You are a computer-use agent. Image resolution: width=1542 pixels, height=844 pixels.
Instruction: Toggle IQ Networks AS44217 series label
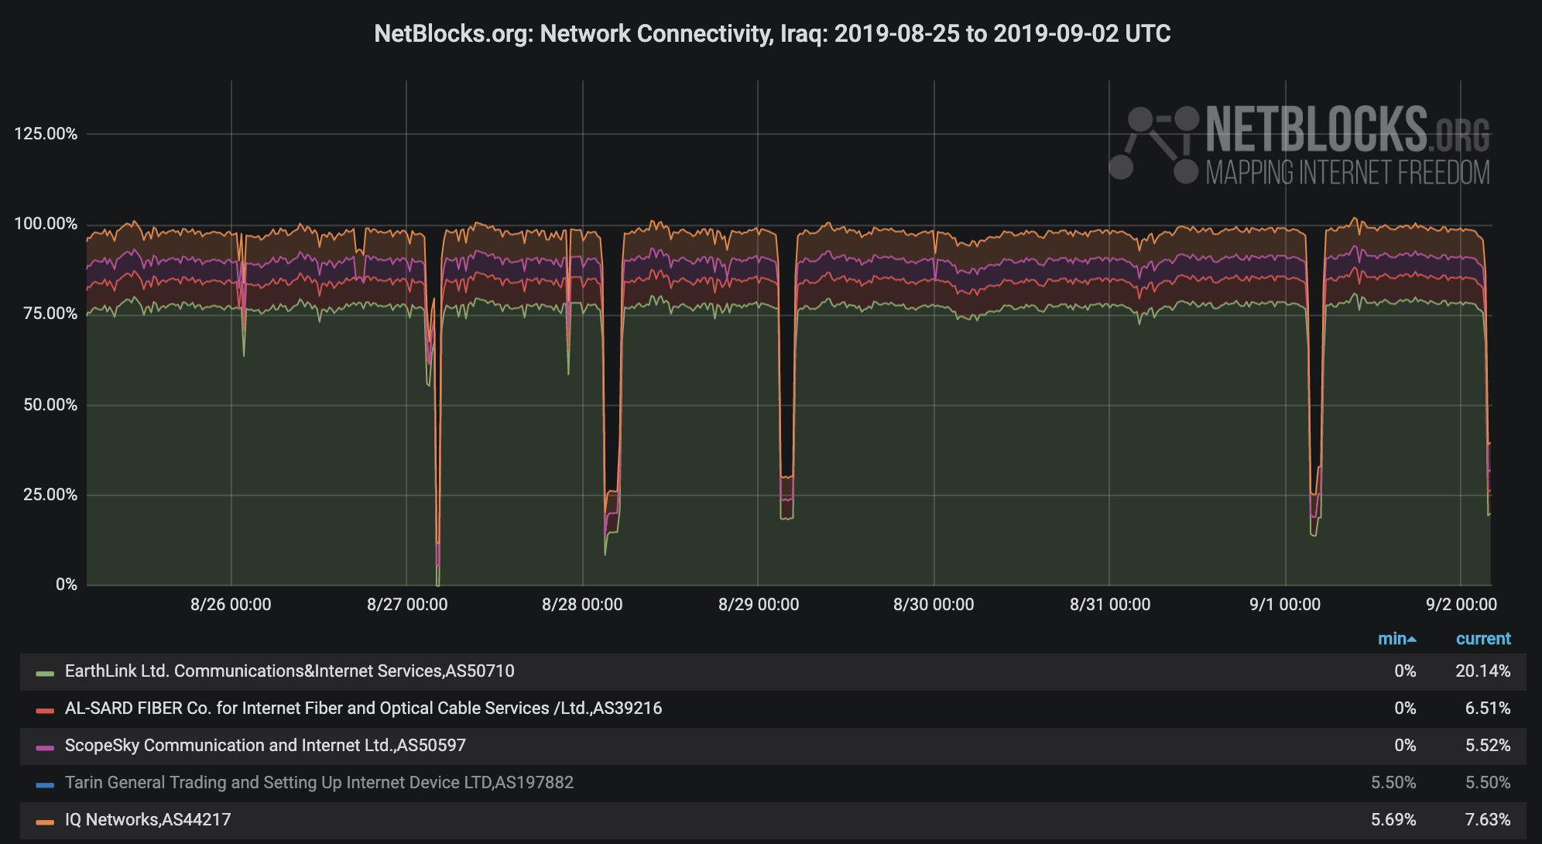[148, 820]
